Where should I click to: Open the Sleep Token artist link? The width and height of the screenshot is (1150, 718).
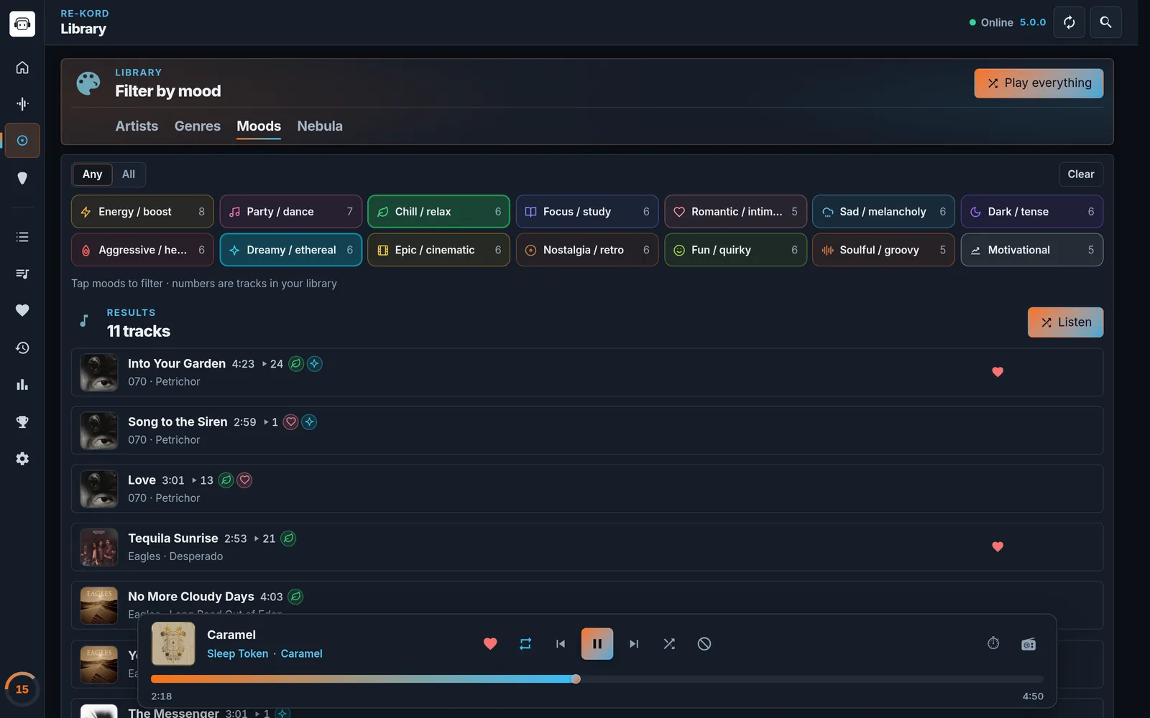pyautogui.click(x=237, y=653)
